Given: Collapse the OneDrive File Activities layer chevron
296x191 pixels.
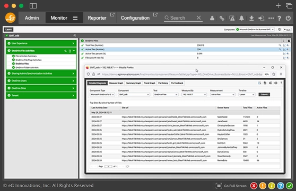Looking at the screenshot, I should [x=74, y=51].
